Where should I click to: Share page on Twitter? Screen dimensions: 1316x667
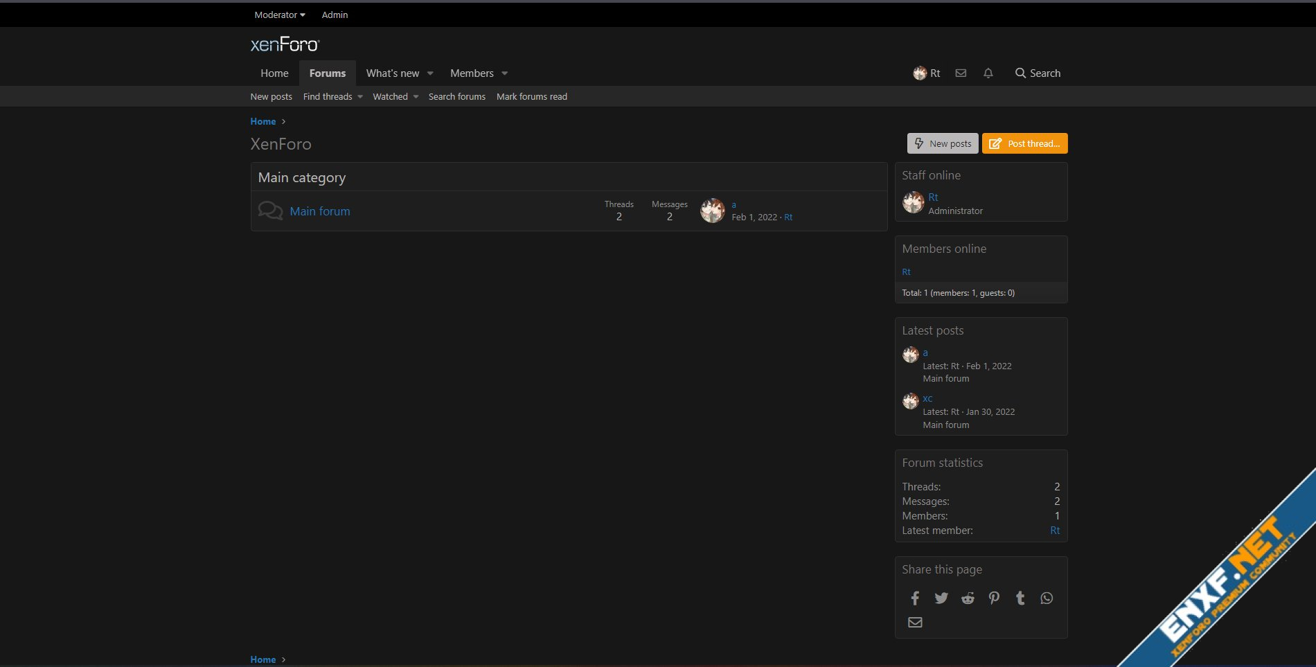(x=941, y=598)
